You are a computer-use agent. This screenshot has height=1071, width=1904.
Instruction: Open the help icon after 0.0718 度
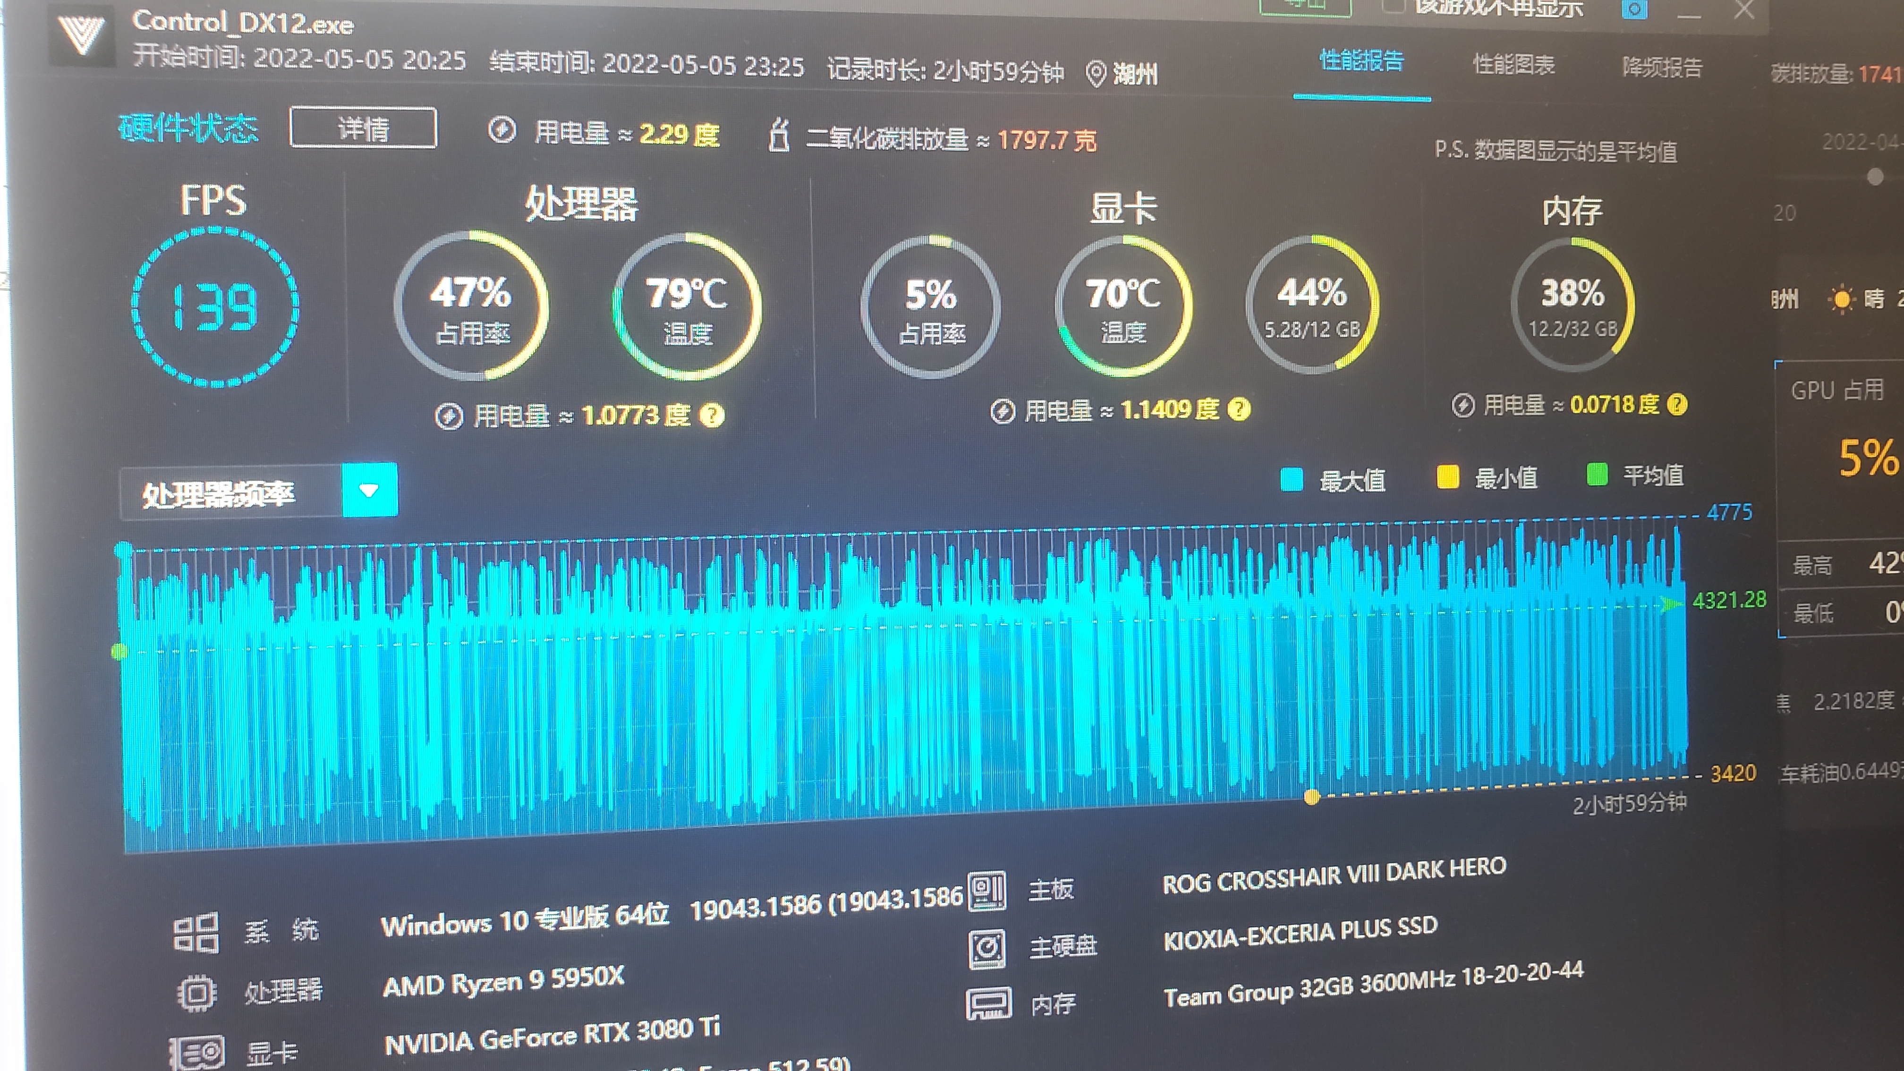(x=1678, y=404)
